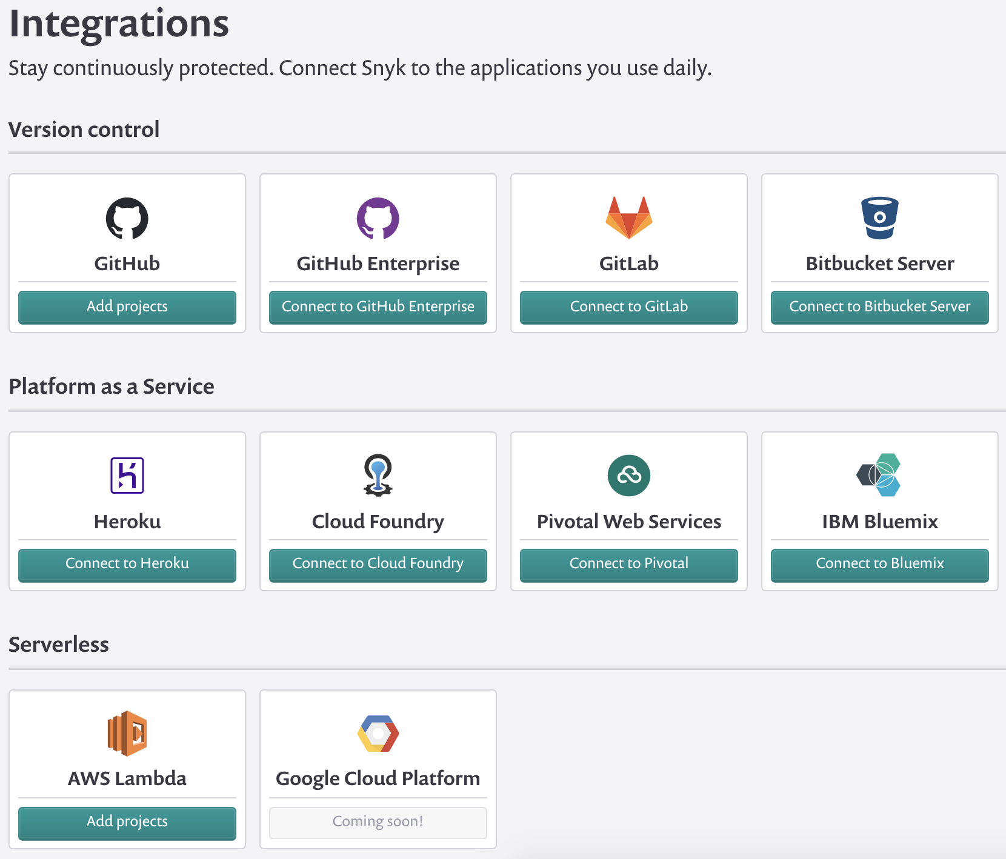Click the GitHub Octocat logo icon
1006x859 pixels.
[127, 219]
